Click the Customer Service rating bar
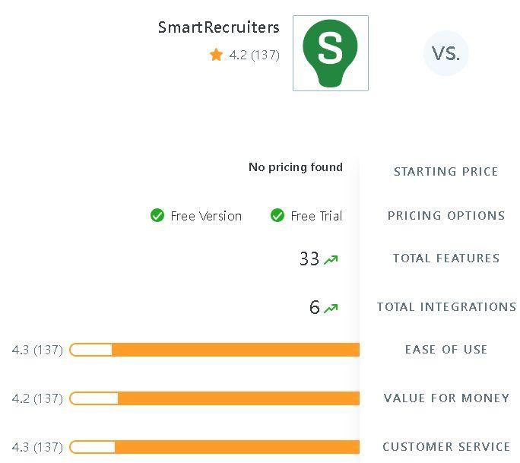The width and height of the screenshot is (520, 463). [214, 447]
